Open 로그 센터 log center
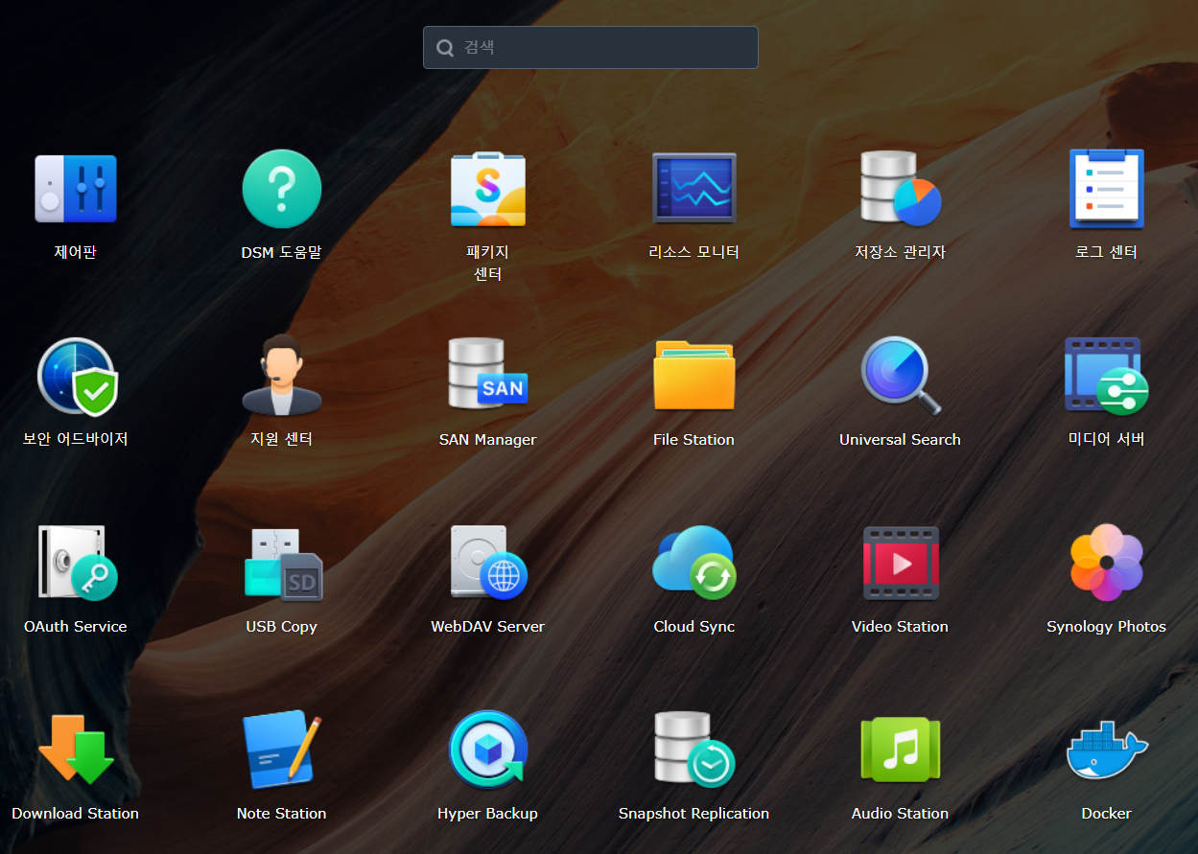Viewport: 1198px width, 854px height. [x=1106, y=189]
